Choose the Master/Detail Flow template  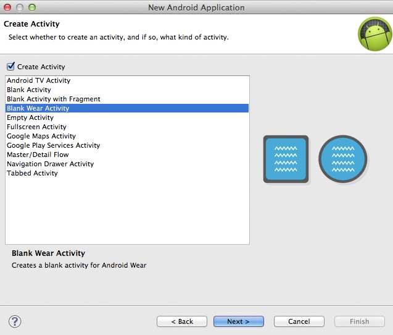click(x=127, y=155)
